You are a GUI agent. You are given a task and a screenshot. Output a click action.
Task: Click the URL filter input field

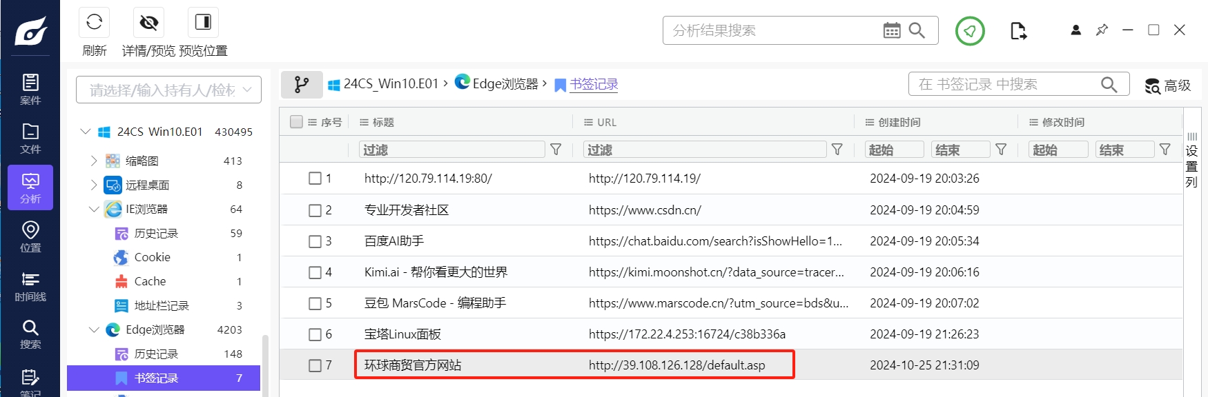(705, 150)
